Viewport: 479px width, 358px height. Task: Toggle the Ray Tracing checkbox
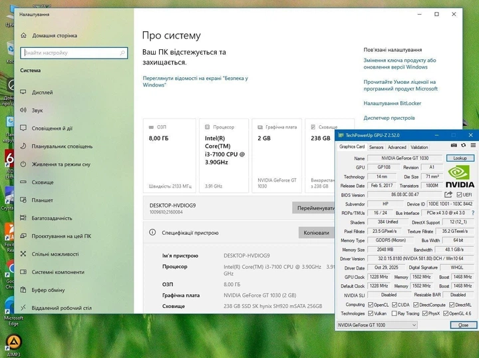(394, 313)
